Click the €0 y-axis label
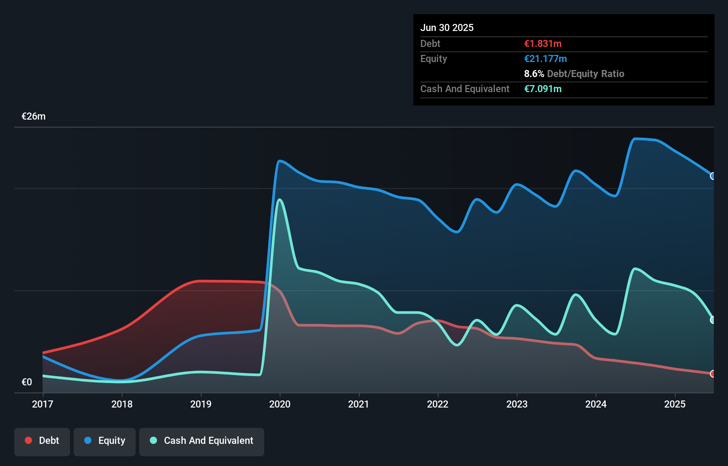 click(x=27, y=382)
